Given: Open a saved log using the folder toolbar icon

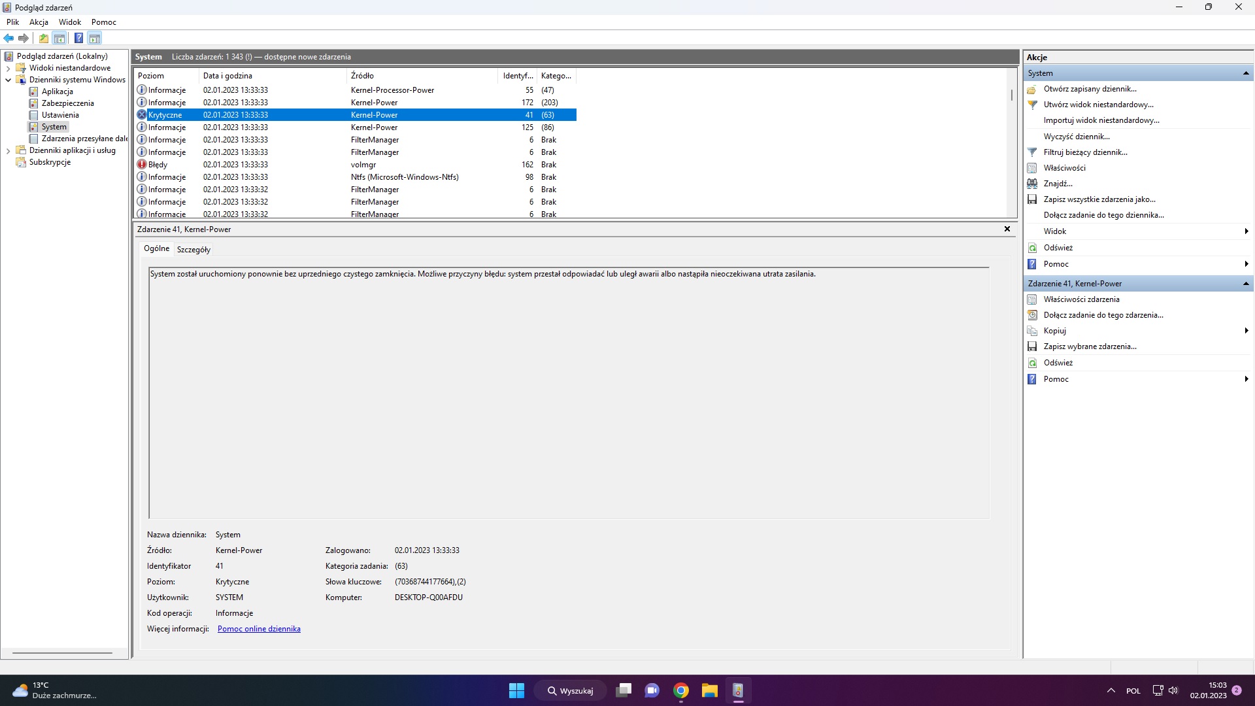Looking at the screenshot, I should pyautogui.click(x=43, y=38).
